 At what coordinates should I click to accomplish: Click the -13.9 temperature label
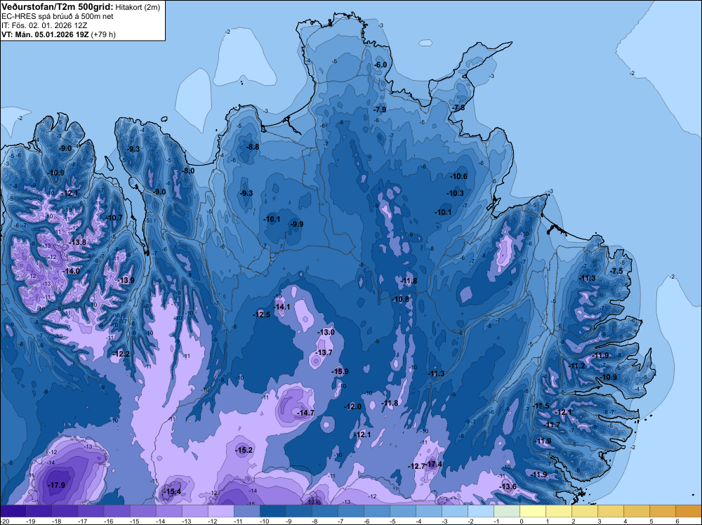[x=126, y=280]
